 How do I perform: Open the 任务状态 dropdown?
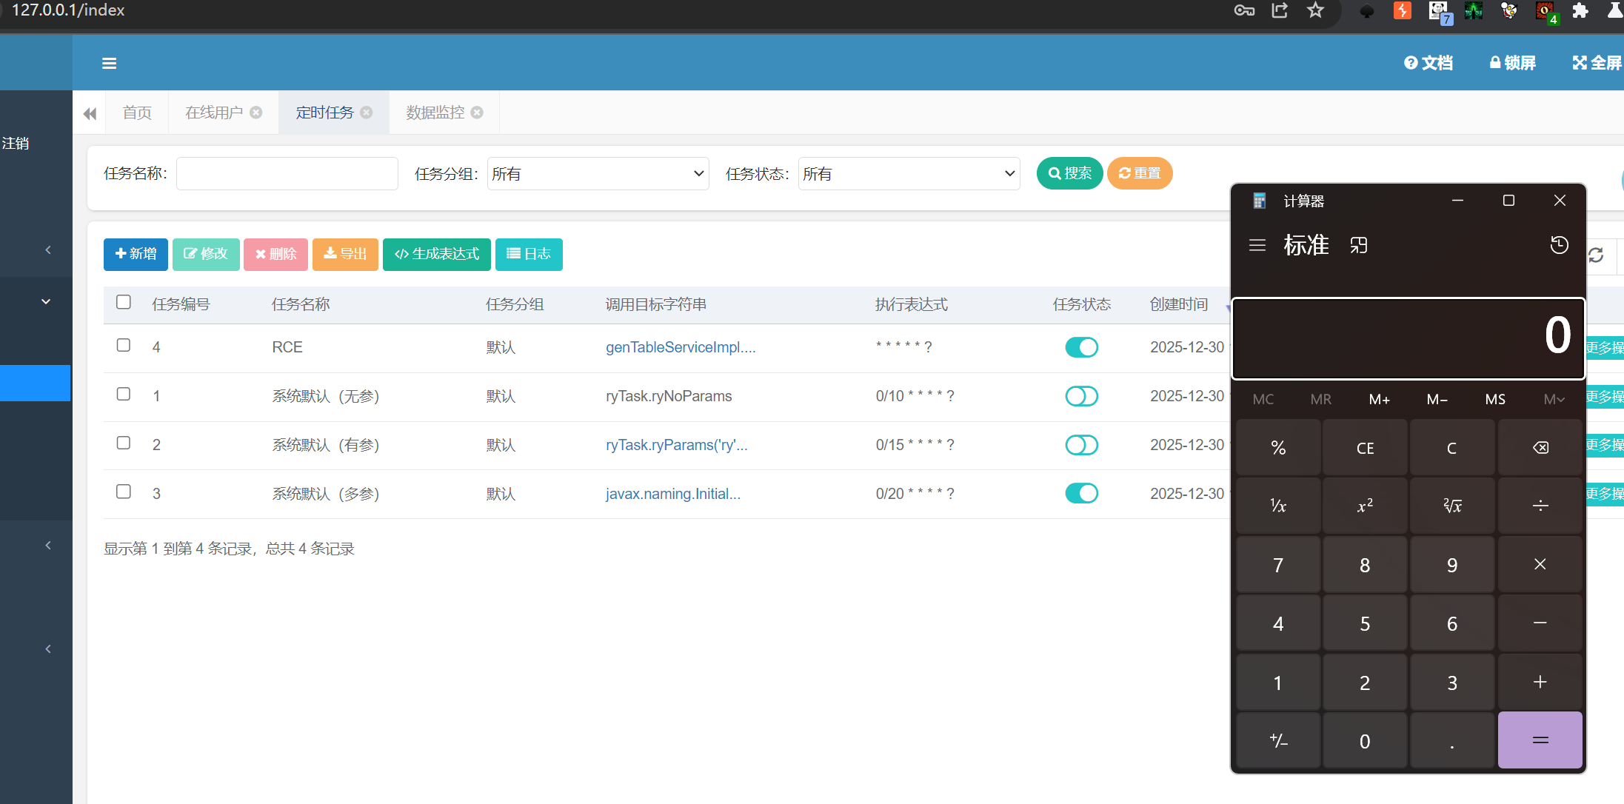(909, 174)
